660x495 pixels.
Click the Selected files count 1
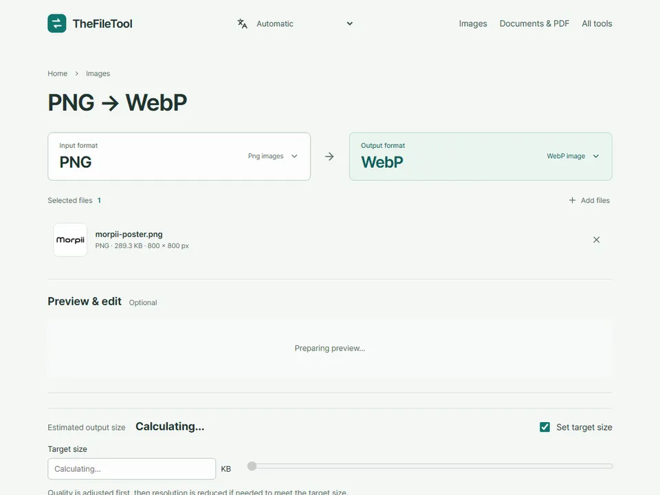99,200
